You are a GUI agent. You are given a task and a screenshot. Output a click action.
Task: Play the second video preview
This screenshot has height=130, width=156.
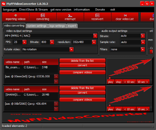[111, 109]
